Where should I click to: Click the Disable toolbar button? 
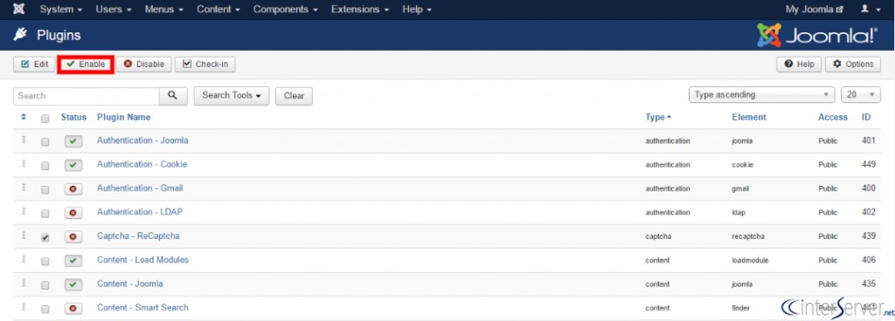click(144, 65)
